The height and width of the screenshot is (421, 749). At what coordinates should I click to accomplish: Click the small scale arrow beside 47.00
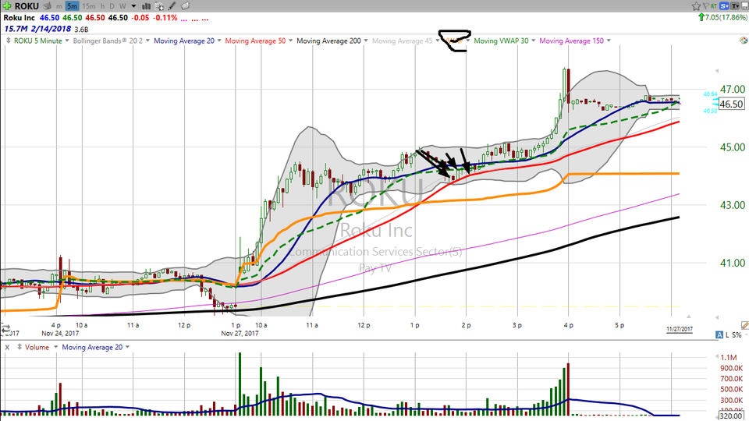716,71
